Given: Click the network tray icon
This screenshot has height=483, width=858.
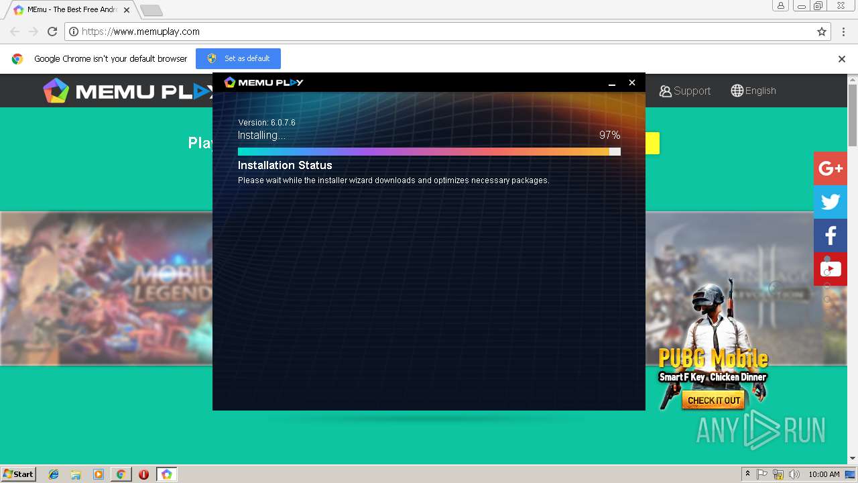Looking at the screenshot, I should pyautogui.click(x=778, y=474).
